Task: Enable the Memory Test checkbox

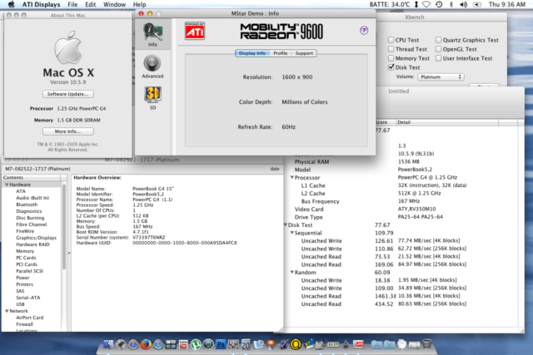Action: 391,58
